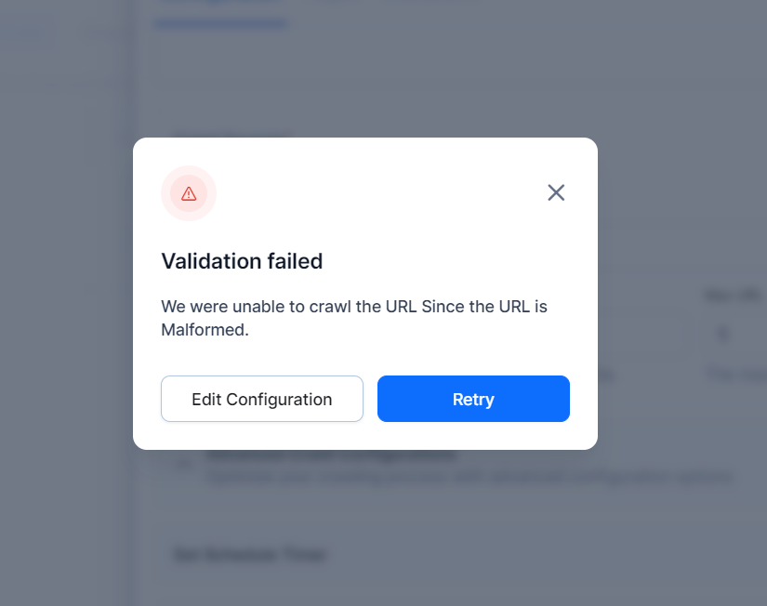Click the "Validation failed" heading
Image resolution: width=767 pixels, height=606 pixels.
click(x=242, y=261)
